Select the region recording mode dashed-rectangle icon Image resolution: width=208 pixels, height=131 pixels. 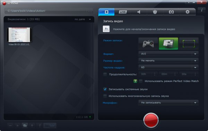[x=189, y=44]
